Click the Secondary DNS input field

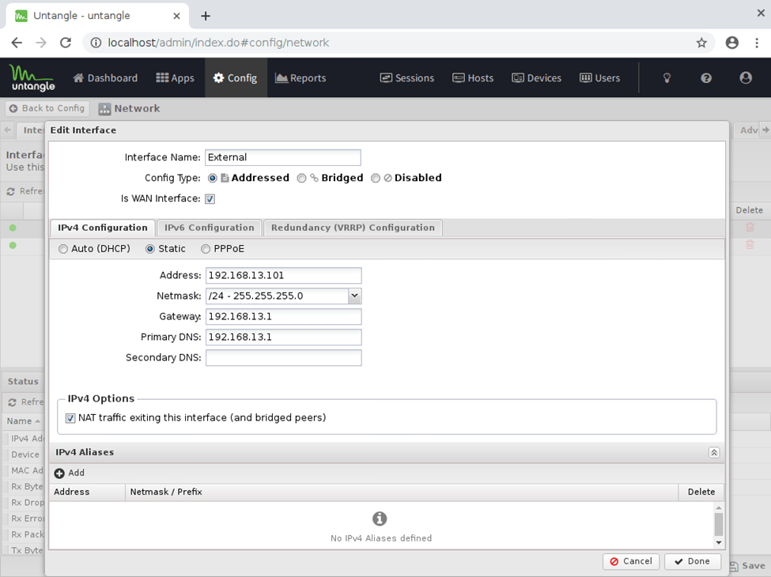283,358
